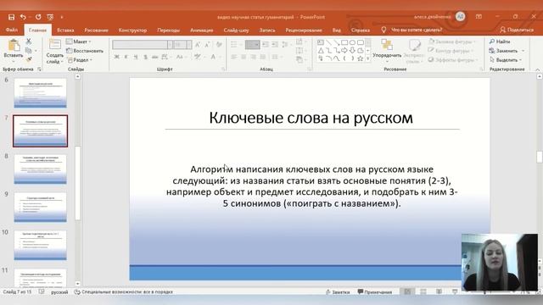Undo the last action
This screenshot has height=305, width=543.
click(23, 17)
